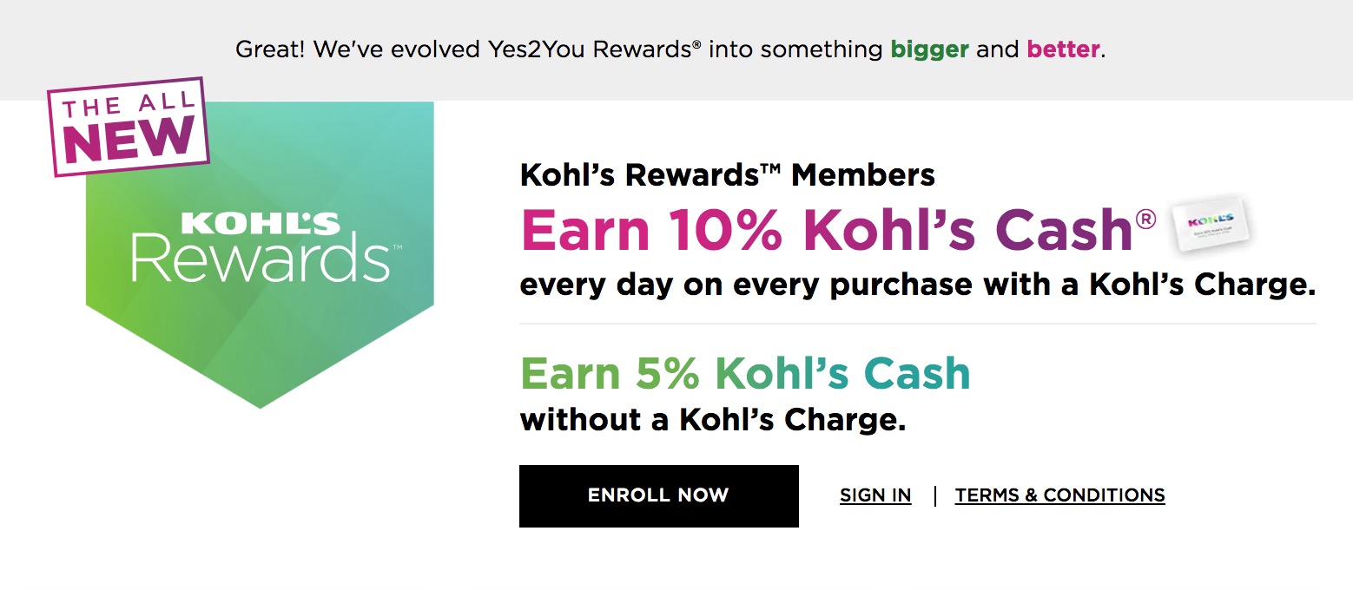Open the SIGN IN link
The height and width of the screenshot is (590, 1353).
(x=875, y=495)
